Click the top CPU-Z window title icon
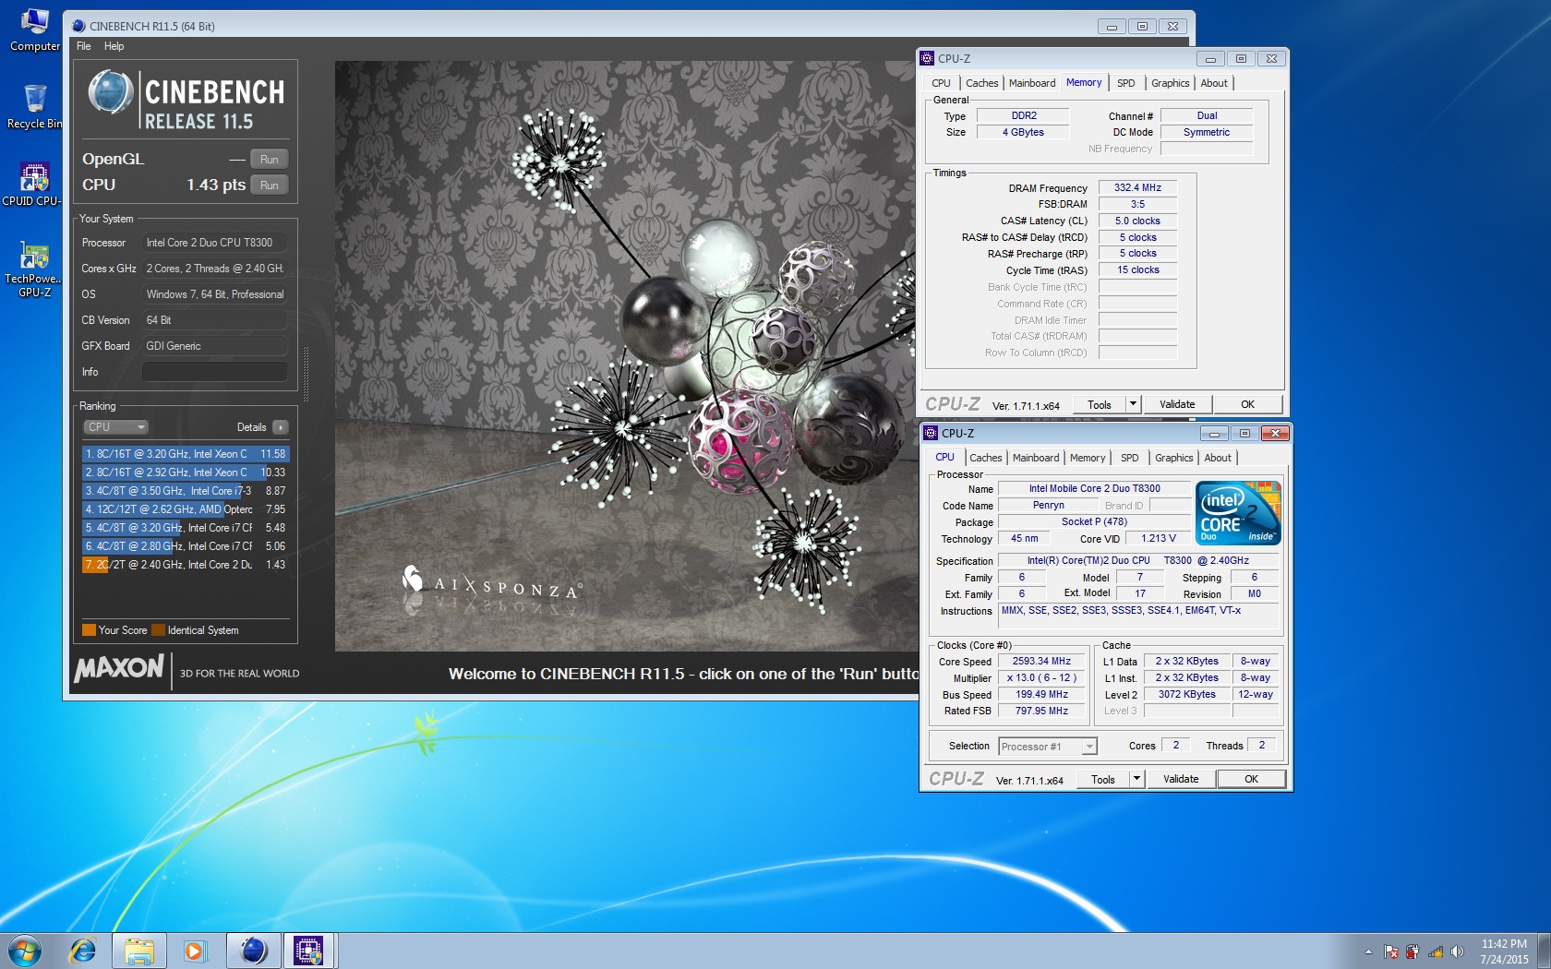 coord(927,58)
